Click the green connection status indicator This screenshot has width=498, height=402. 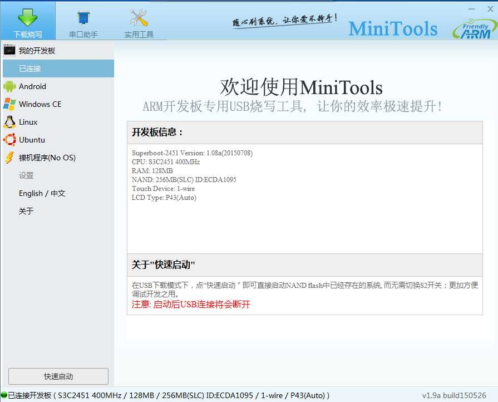click(4, 395)
